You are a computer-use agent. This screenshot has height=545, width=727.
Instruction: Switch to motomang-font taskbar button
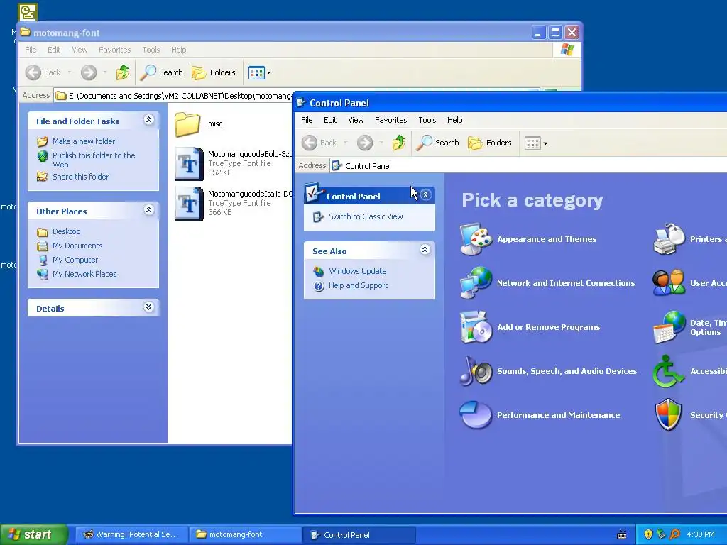(x=245, y=534)
